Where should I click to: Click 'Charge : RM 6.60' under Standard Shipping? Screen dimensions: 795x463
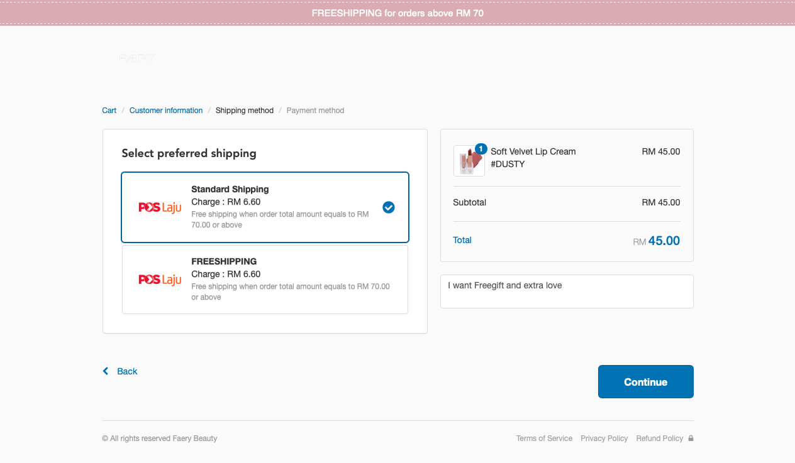pos(226,202)
